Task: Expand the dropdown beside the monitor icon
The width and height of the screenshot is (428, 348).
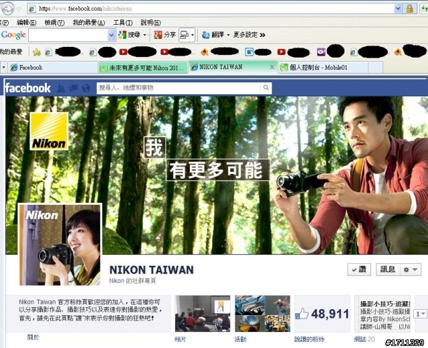Action: pyautogui.click(x=193, y=35)
